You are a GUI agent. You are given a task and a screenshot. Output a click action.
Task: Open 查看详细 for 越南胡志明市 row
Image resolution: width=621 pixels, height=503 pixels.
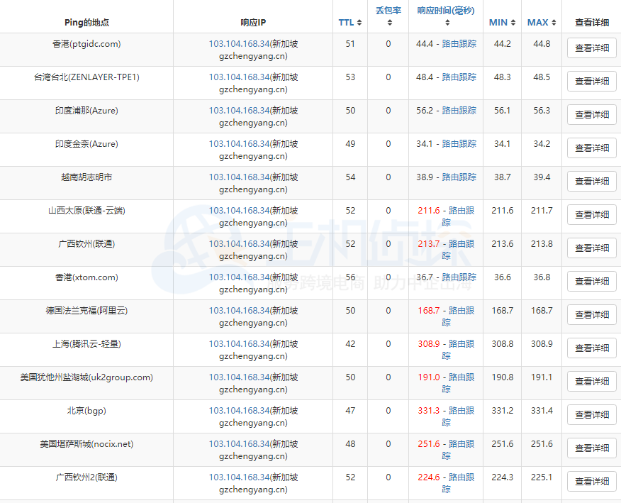[592, 181]
